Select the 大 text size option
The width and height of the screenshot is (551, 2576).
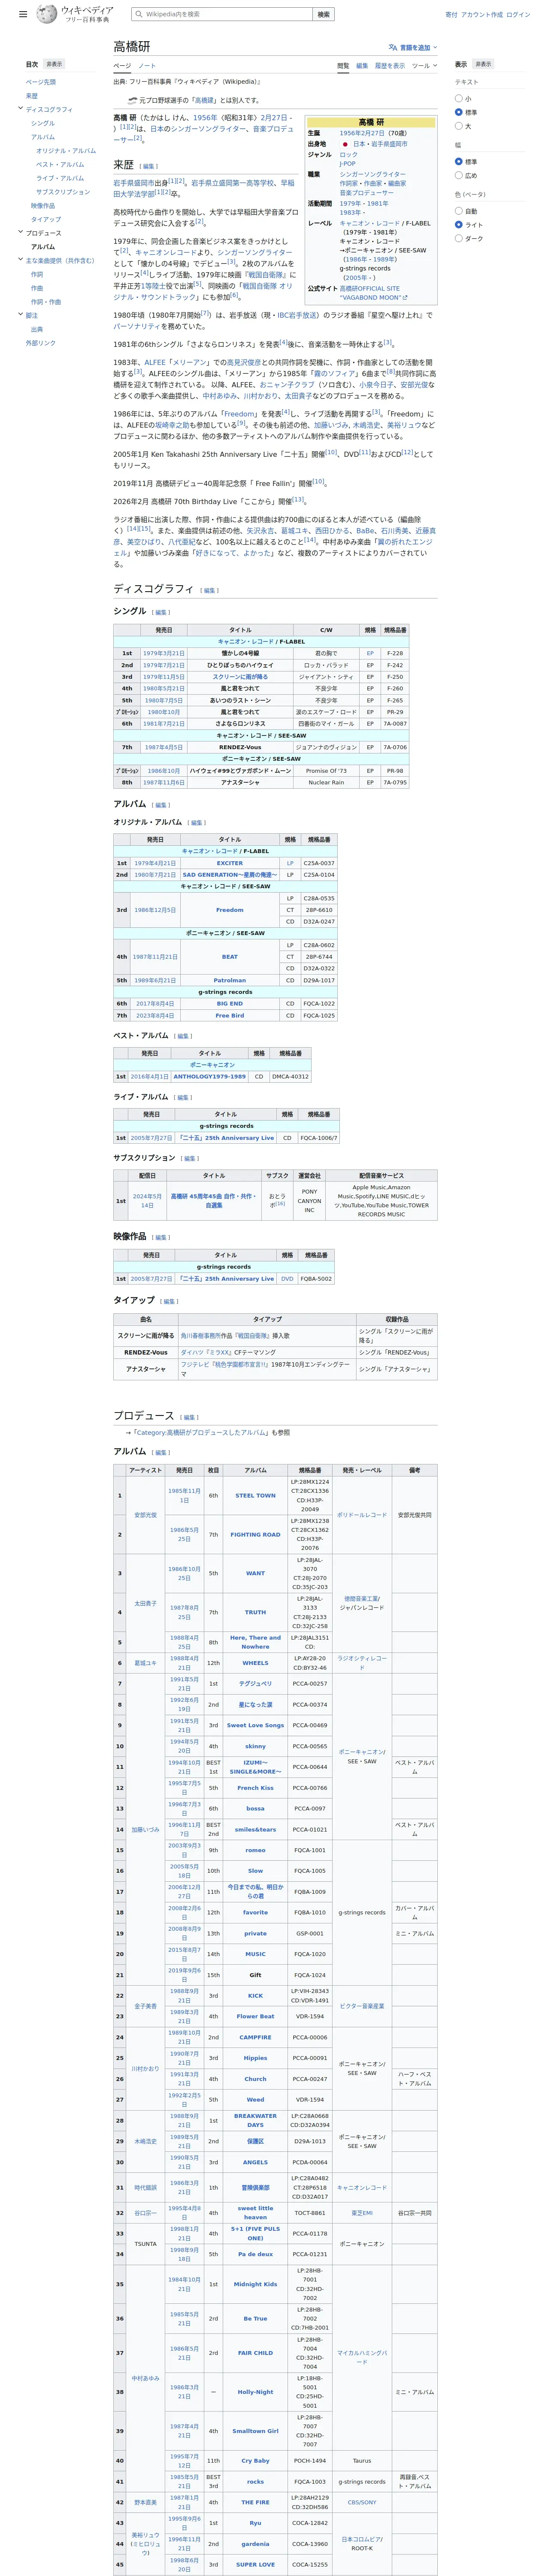click(x=459, y=126)
